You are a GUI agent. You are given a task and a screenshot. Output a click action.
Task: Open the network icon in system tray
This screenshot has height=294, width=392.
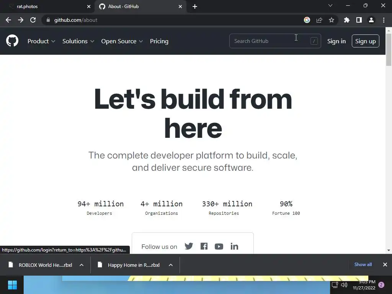click(x=335, y=285)
